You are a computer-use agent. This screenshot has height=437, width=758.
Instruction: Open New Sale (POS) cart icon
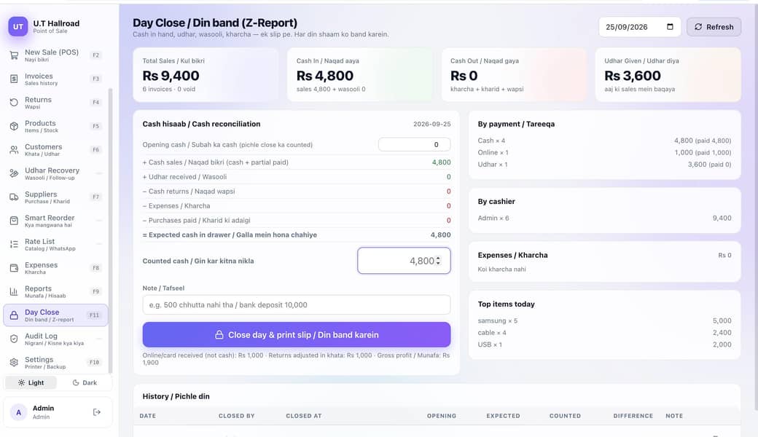click(x=14, y=55)
